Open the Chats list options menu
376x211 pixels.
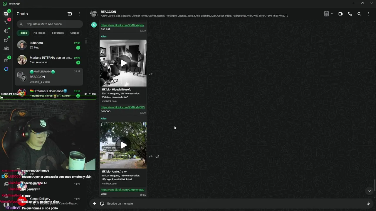(79, 14)
